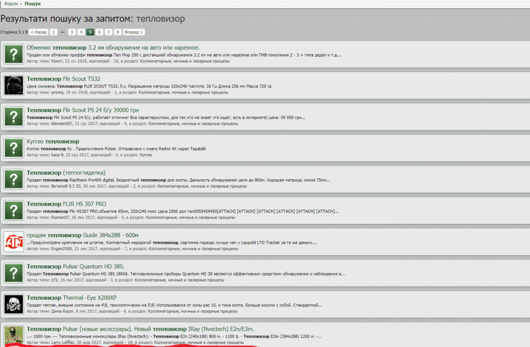Open ATN logo avatar of Guide 384x288 result
Screen dimensions: 530x347
(x=14, y=242)
